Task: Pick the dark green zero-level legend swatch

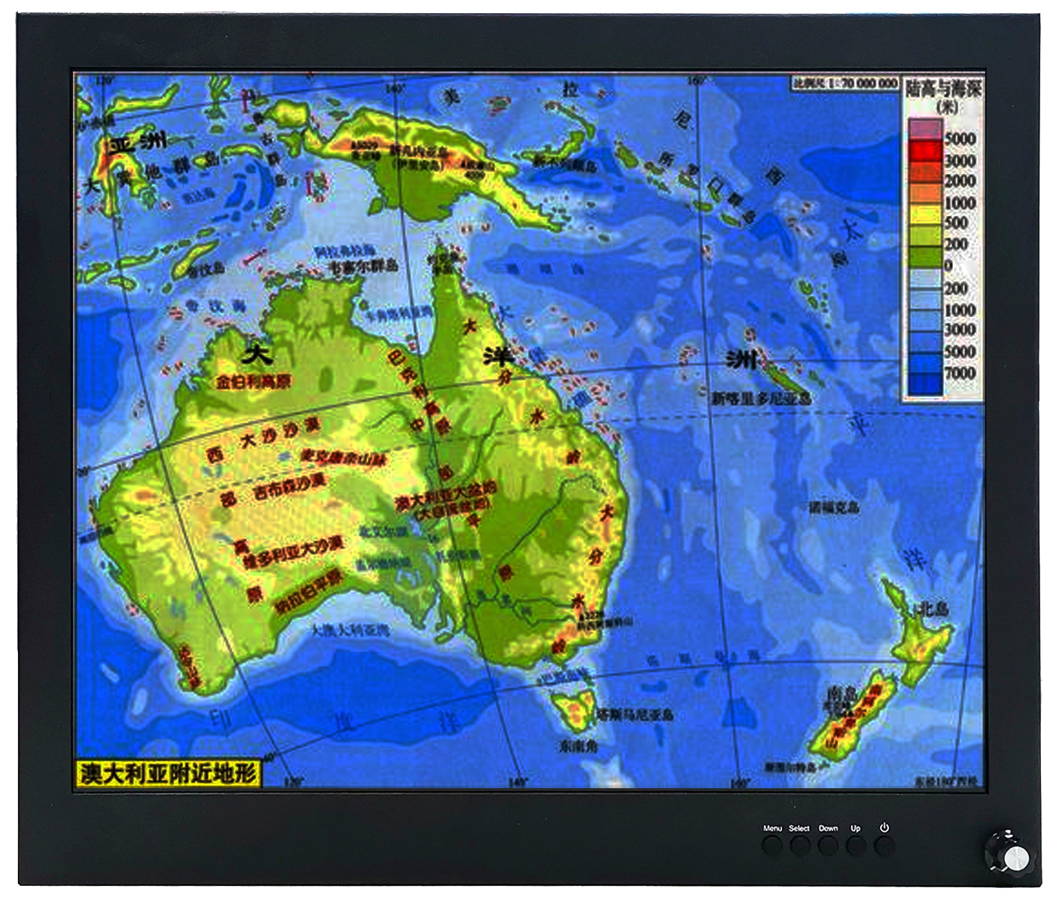Action: coord(925,257)
